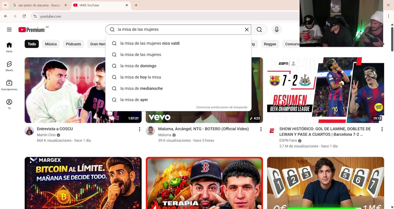Viewport: 394px width, 209px height.
Task: Choose suggestion la misa de las mujeres nico valdi
Action: point(178,43)
